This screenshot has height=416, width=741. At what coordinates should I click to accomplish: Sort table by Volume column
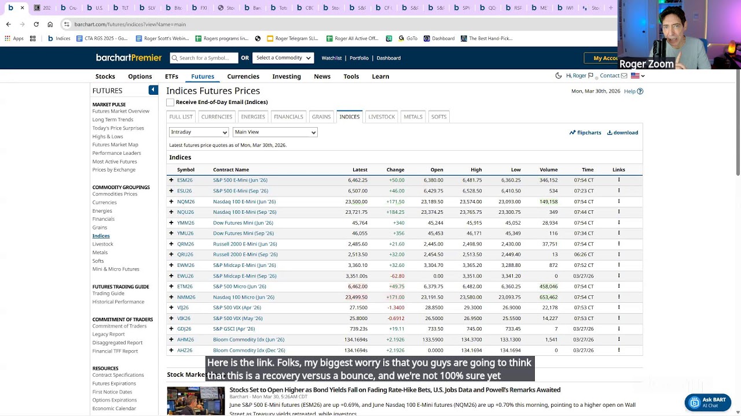click(549, 170)
